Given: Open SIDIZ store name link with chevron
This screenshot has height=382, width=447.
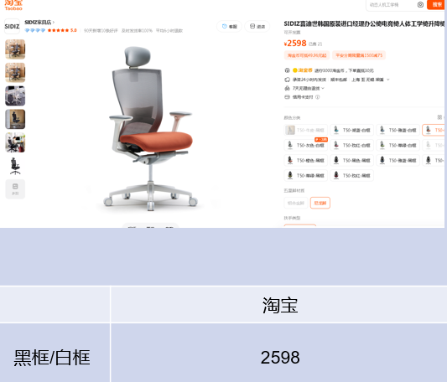Looking at the screenshot, I should click(39, 23).
